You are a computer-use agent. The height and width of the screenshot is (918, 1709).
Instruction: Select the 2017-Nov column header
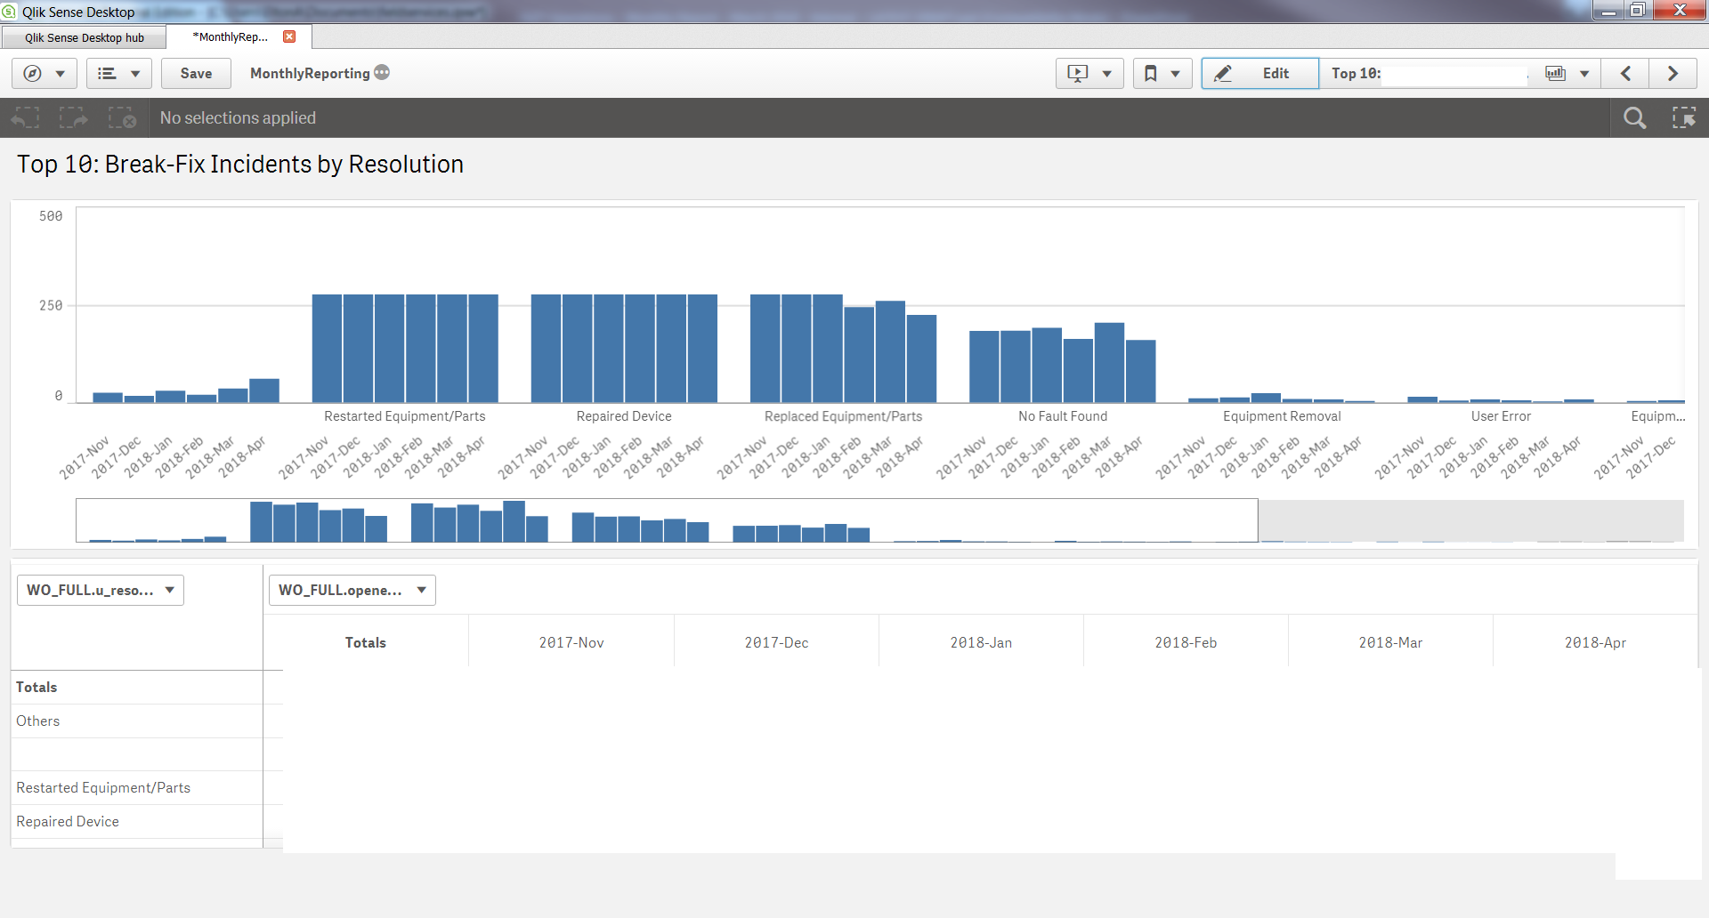[571, 642]
